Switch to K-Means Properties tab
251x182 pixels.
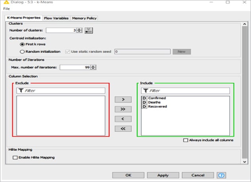point(24,18)
